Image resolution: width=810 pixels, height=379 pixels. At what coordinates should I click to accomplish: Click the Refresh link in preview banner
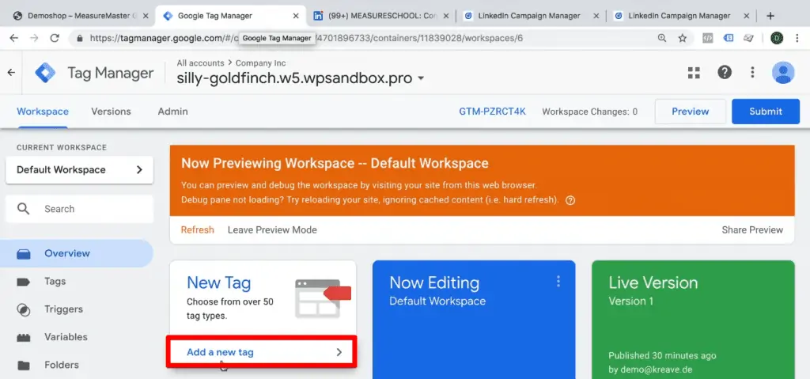coord(197,229)
